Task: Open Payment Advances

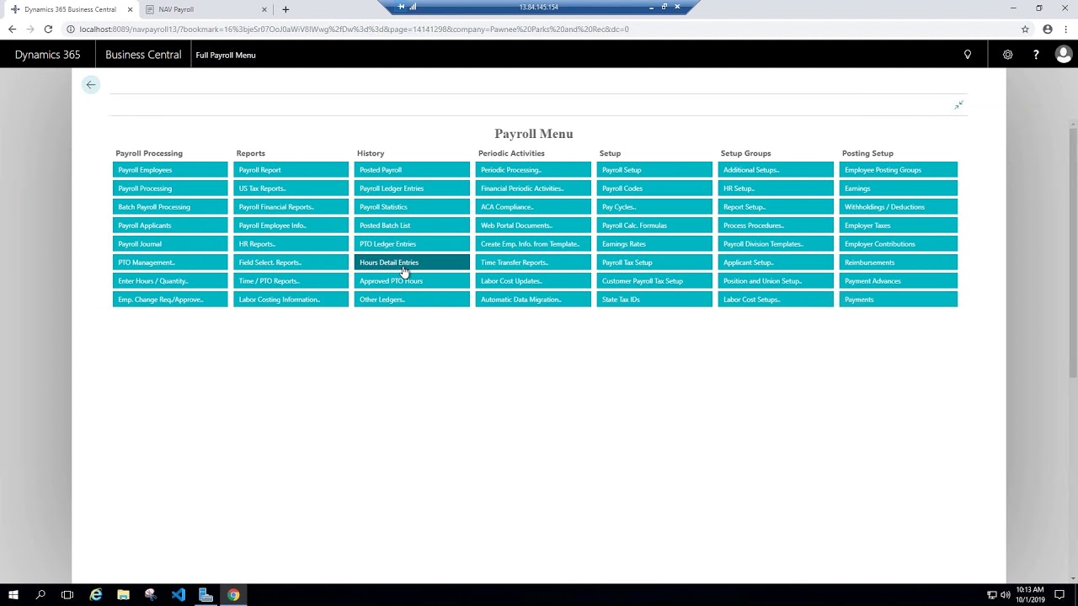Action: coord(899,281)
